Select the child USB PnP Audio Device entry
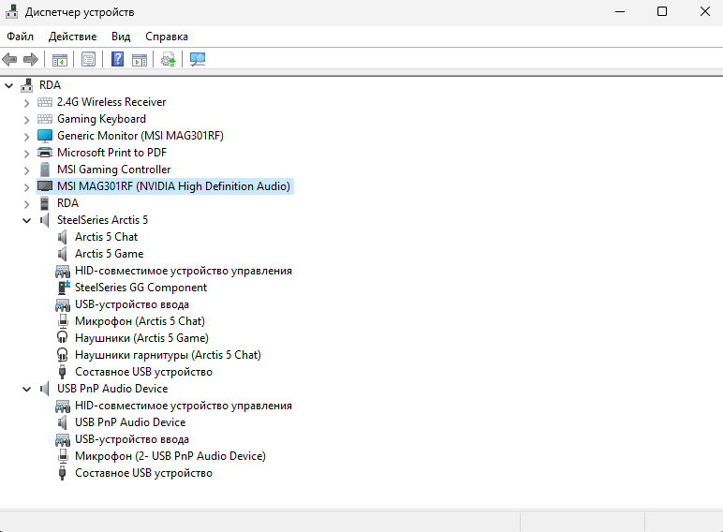 (x=130, y=422)
